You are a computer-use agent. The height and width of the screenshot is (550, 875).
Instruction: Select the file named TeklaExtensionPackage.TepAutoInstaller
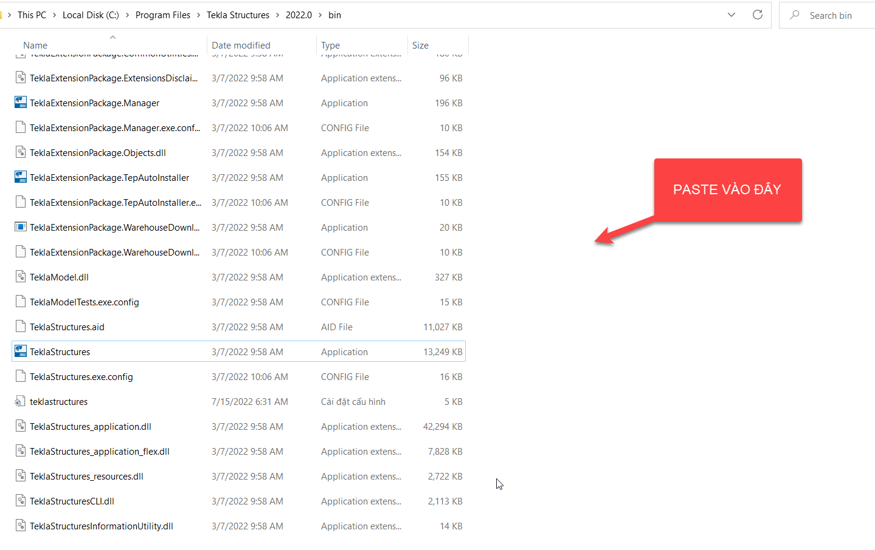click(x=109, y=177)
